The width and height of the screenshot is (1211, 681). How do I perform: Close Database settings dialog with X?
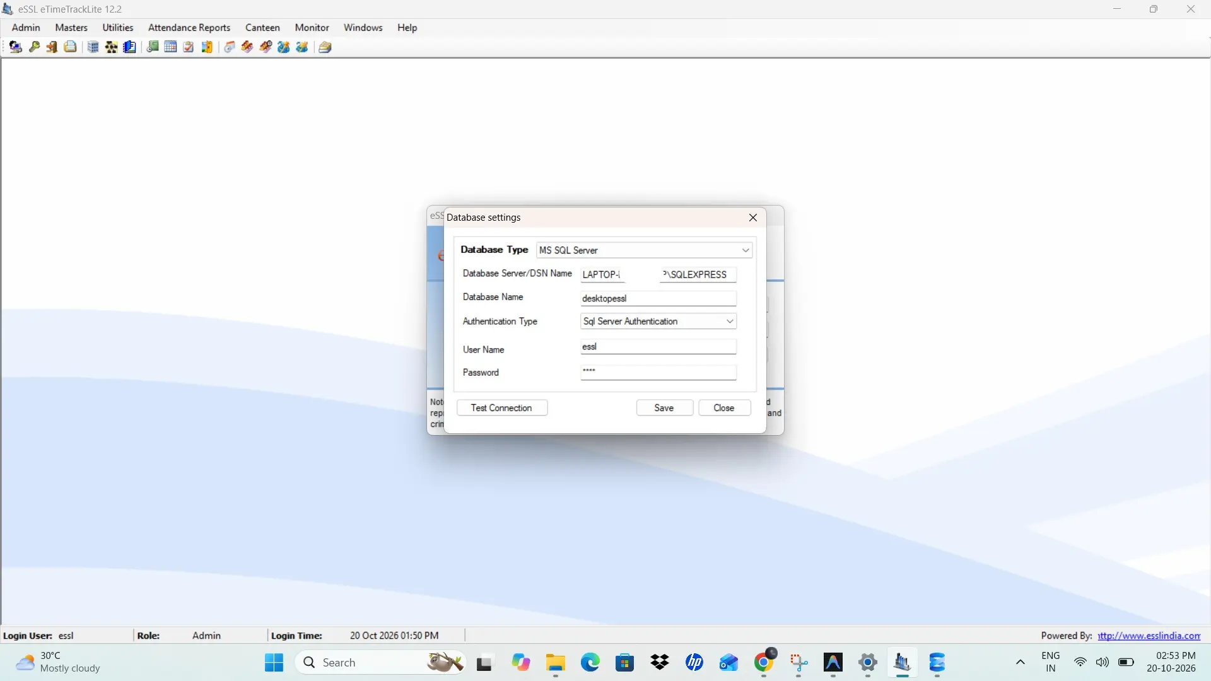[x=753, y=218]
